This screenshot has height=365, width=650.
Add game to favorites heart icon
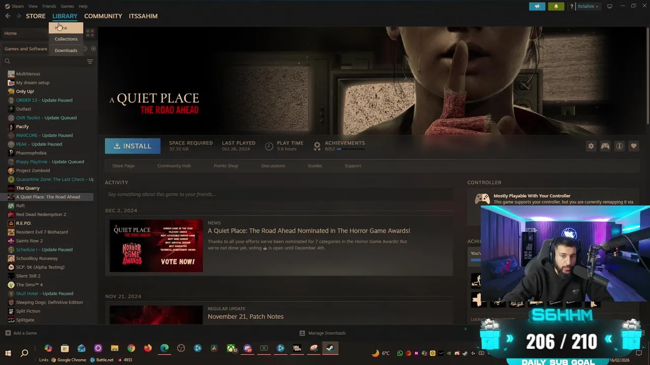pos(633,146)
